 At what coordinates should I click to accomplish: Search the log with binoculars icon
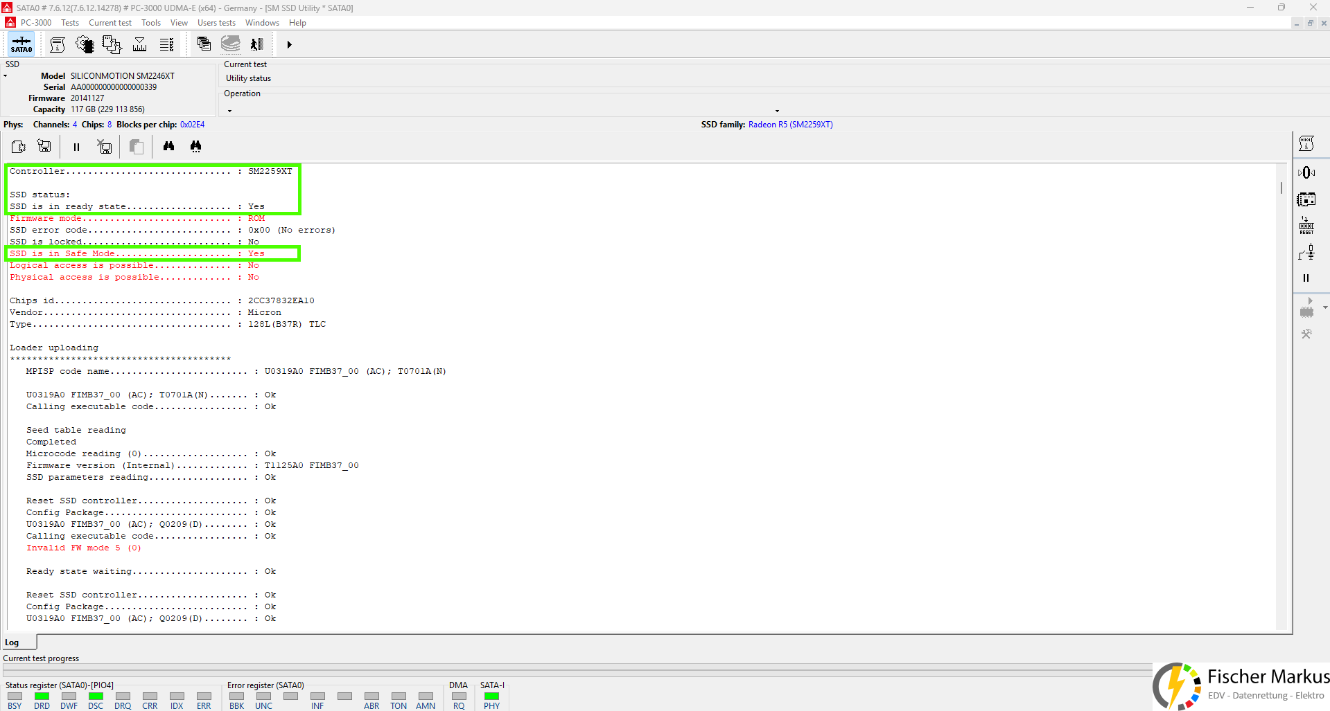pos(168,146)
